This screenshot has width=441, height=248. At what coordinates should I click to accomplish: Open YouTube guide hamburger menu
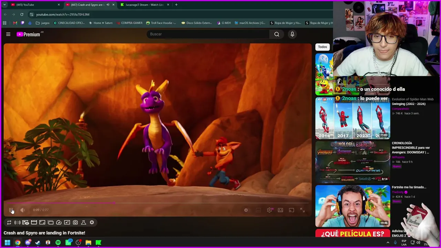8,34
